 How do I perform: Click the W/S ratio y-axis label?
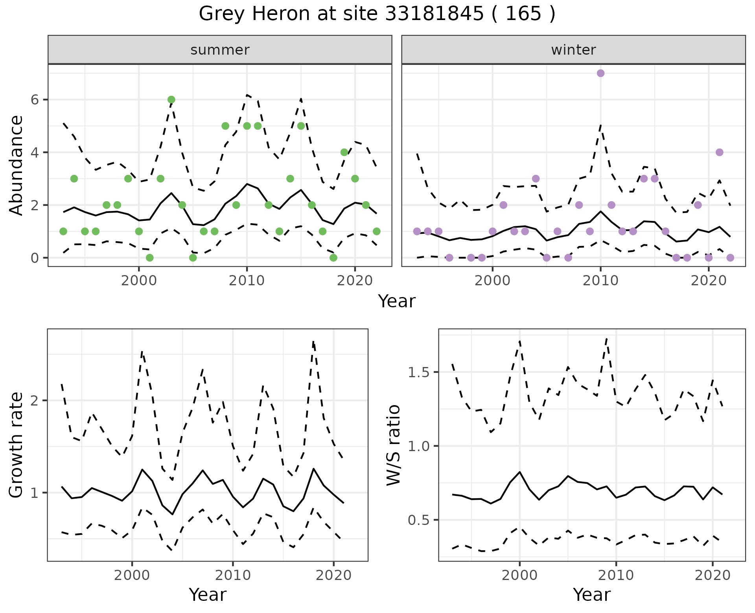coord(393,445)
